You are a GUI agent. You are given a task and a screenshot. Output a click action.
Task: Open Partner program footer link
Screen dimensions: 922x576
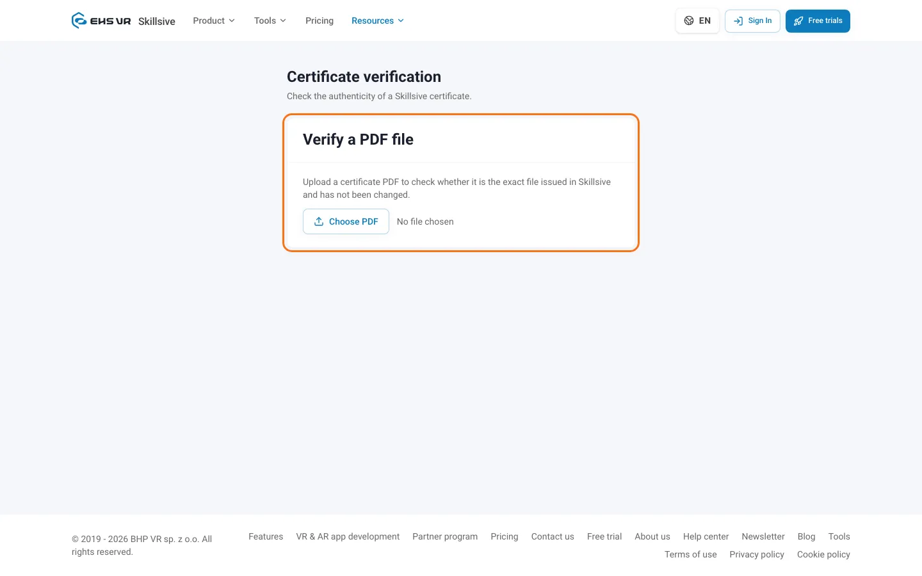pyautogui.click(x=445, y=536)
